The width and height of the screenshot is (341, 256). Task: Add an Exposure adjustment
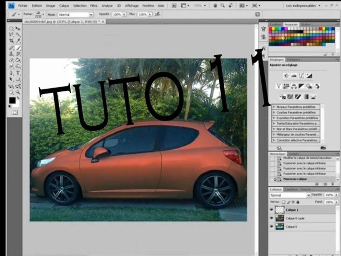click(309, 76)
